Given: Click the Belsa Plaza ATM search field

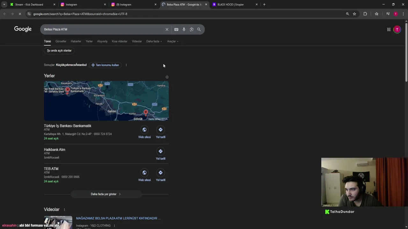Looking at the screenshot, I should point(104,29).
